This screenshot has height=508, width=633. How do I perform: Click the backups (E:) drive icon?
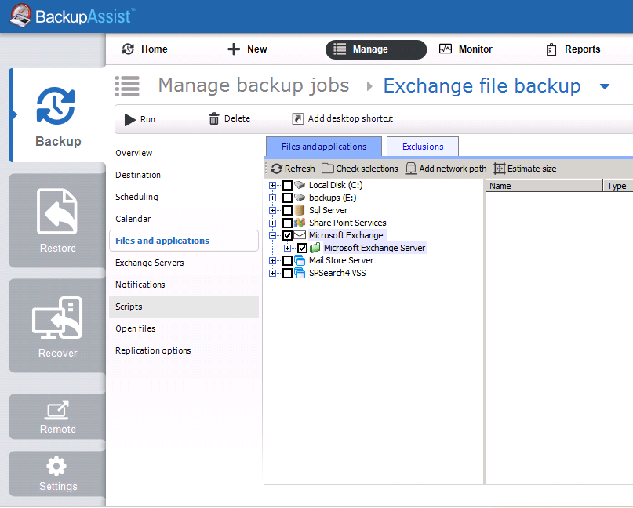[x=299, y=198]
